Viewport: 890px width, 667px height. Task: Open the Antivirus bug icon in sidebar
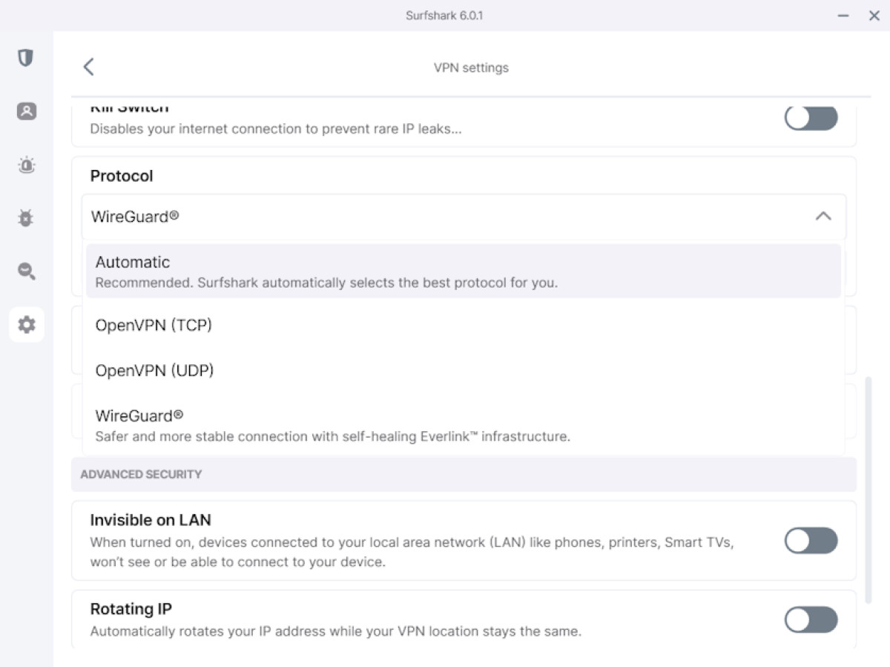coord(26,218)
